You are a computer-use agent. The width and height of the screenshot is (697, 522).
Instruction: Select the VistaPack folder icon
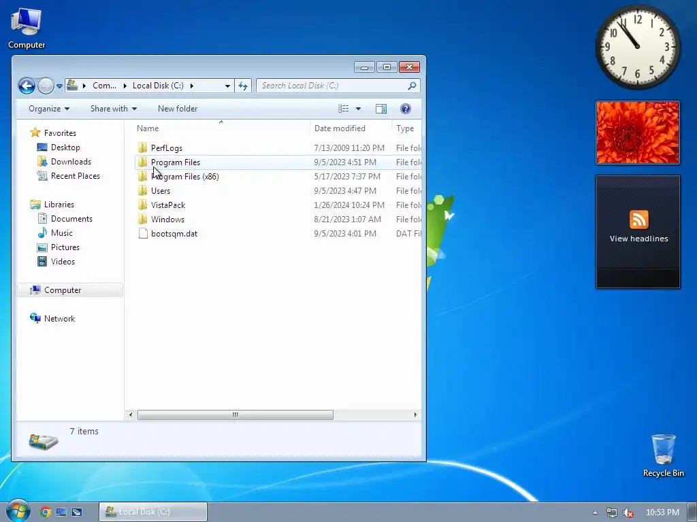pos(143,205)
